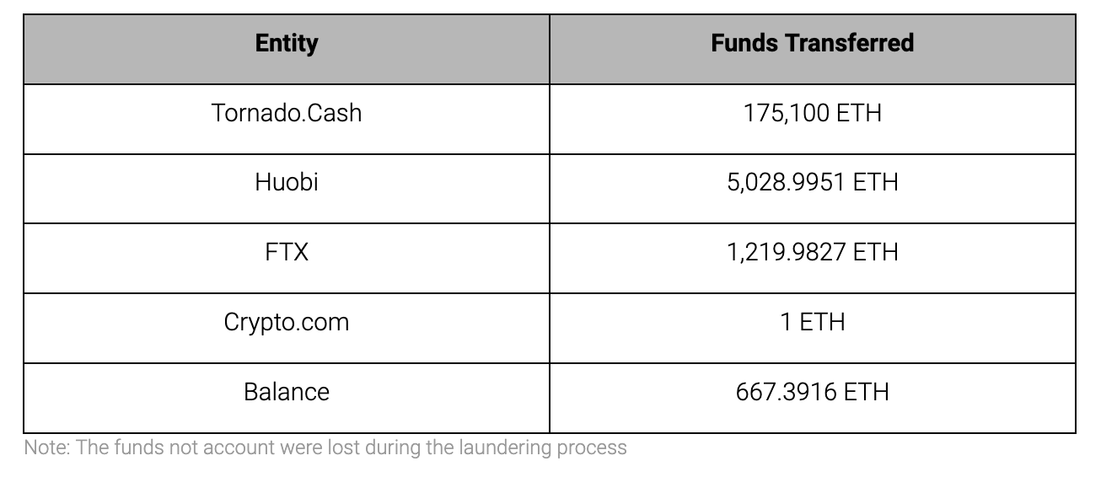Click the Huobi entity cell
This screenshot has width=1101, height=477.
[287, 189]
